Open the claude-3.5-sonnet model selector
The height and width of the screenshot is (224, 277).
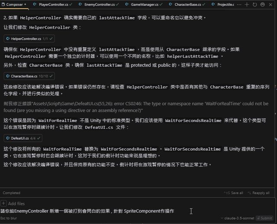click(x=238, y=218)
